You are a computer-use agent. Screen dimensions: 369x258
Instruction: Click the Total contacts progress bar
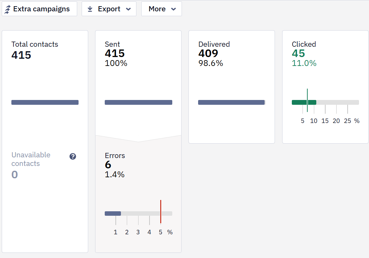(45, 102)
